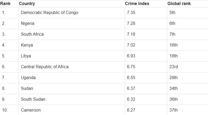Click the Country column header

(27, 4)
